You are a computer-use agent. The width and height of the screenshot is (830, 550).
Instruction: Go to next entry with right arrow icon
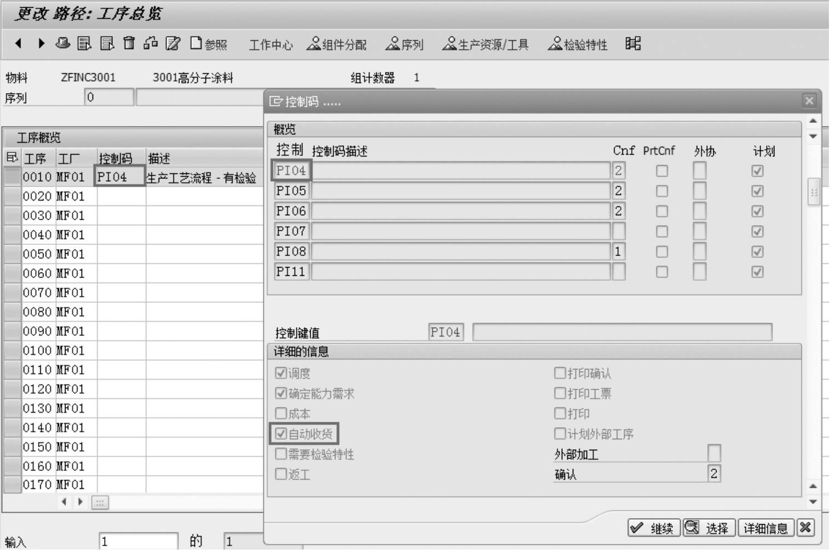pyautogui.click(x=41, y=43)
